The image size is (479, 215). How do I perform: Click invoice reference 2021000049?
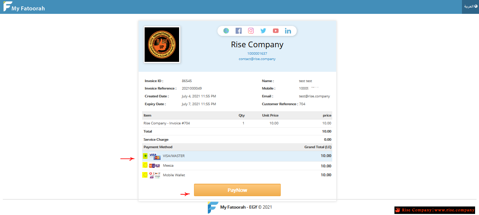pos(192,88)
